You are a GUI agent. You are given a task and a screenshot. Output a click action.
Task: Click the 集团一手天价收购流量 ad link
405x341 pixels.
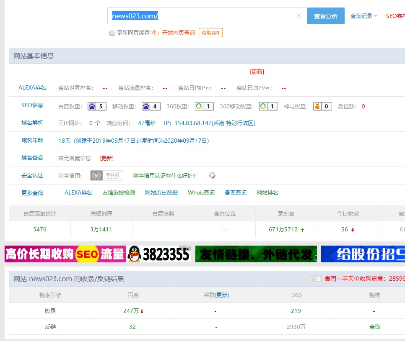pyautogui.click(x=364, y=279)
